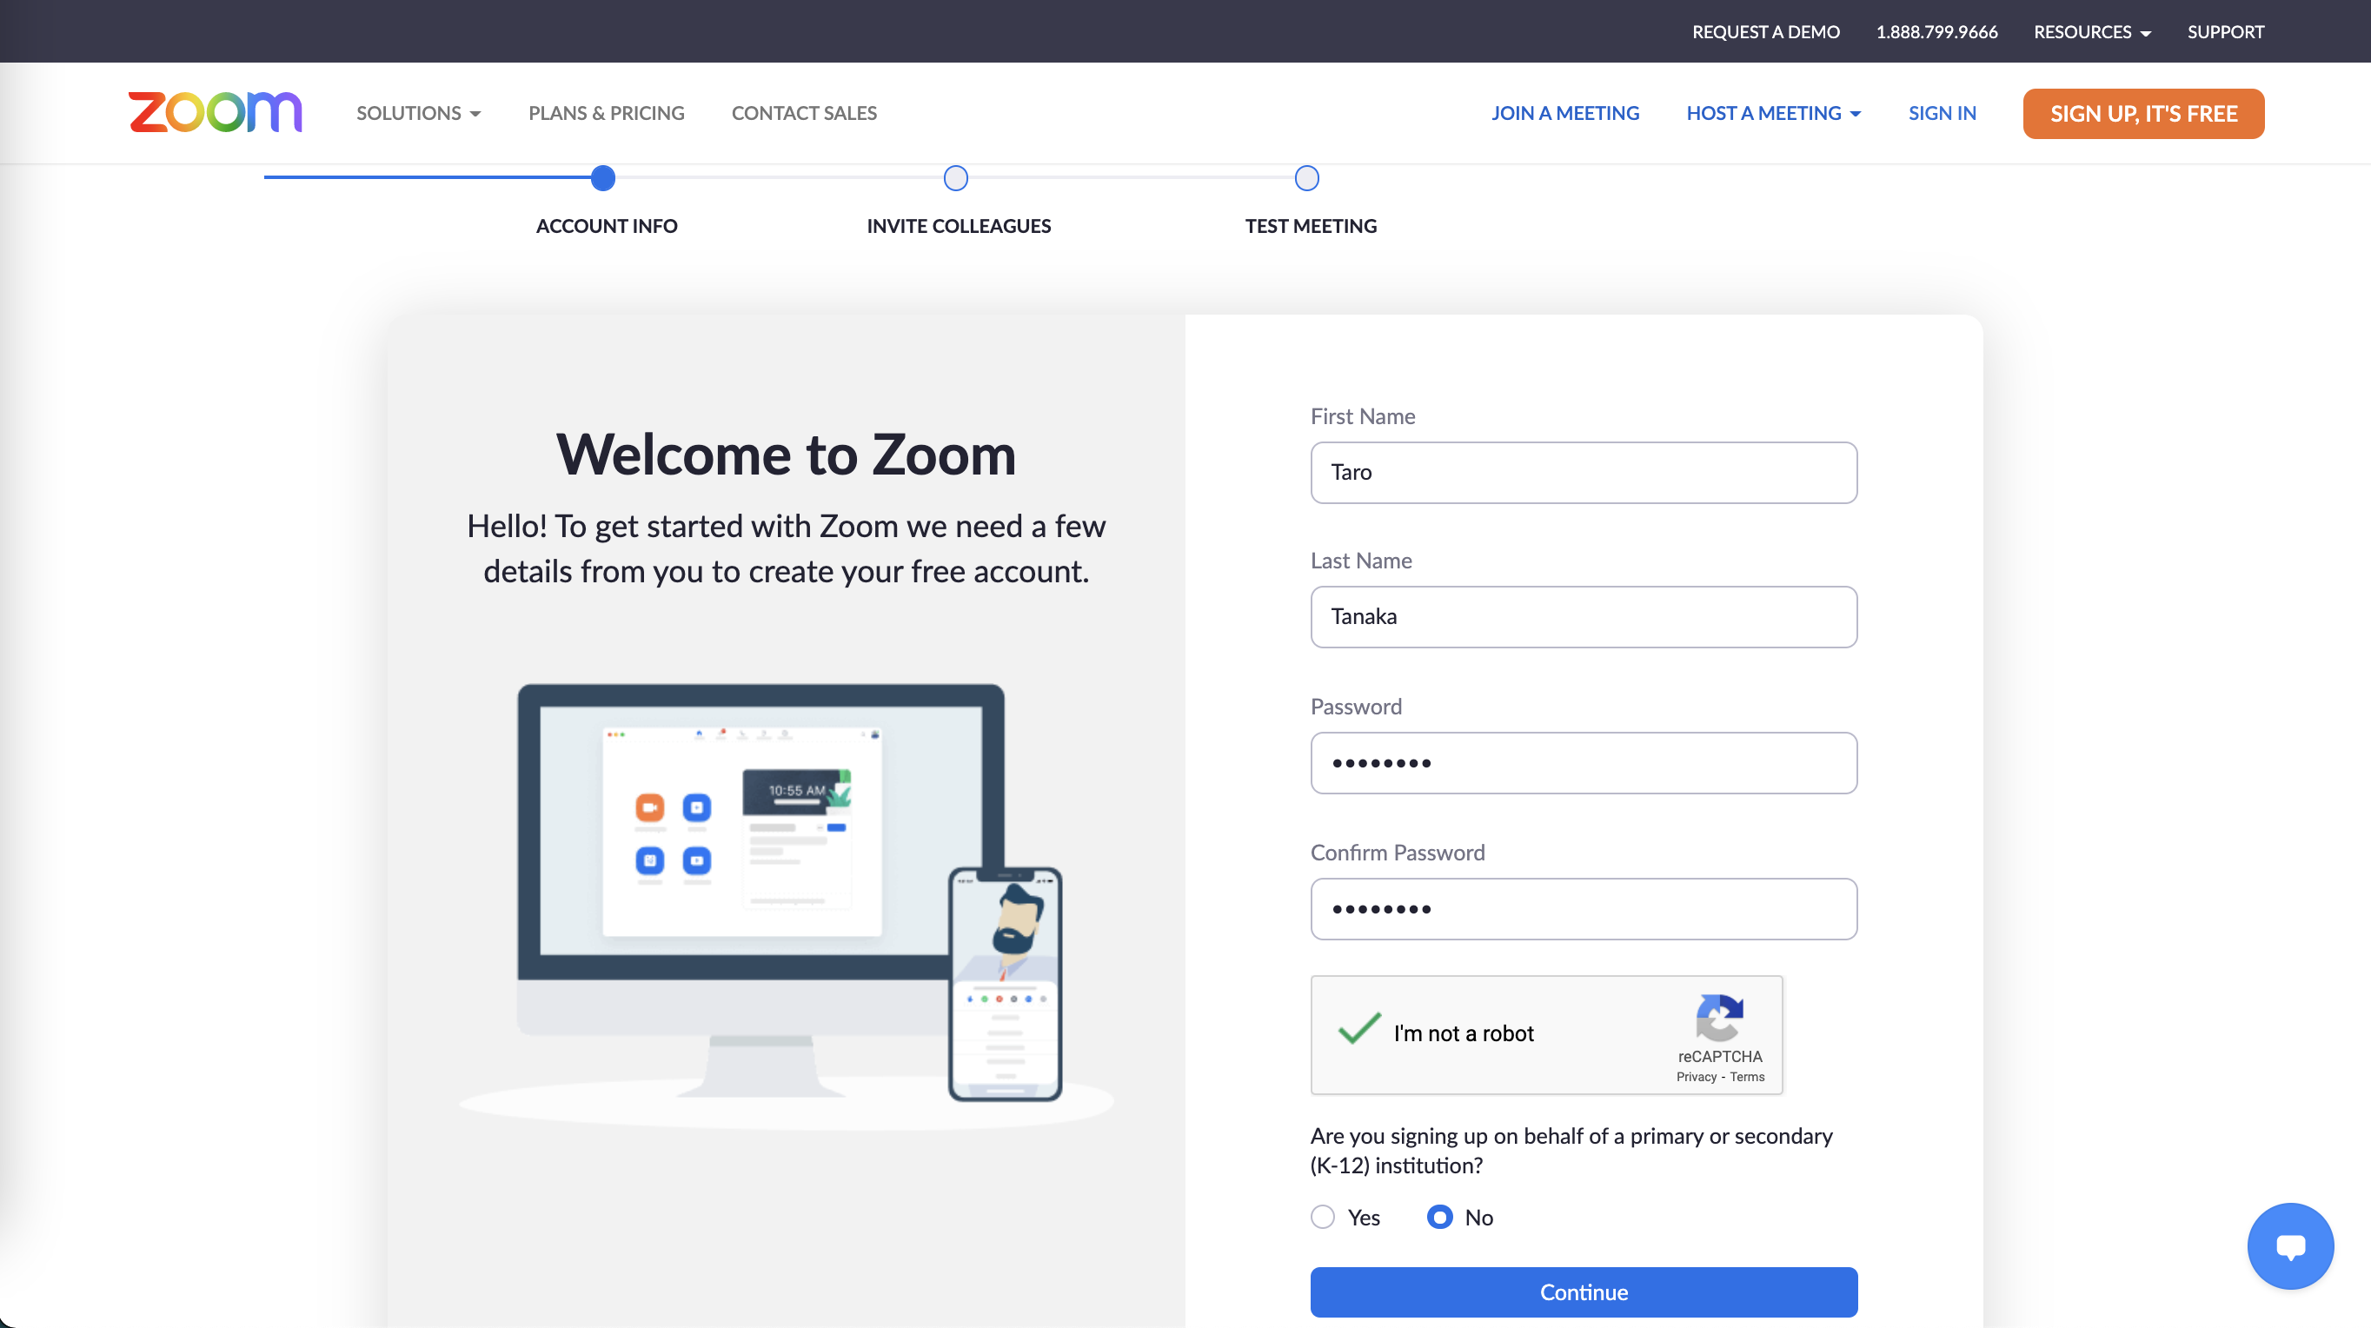Open the Support link
Viewport: 2371px width, 1328px height.
(x=2226, y=32)
